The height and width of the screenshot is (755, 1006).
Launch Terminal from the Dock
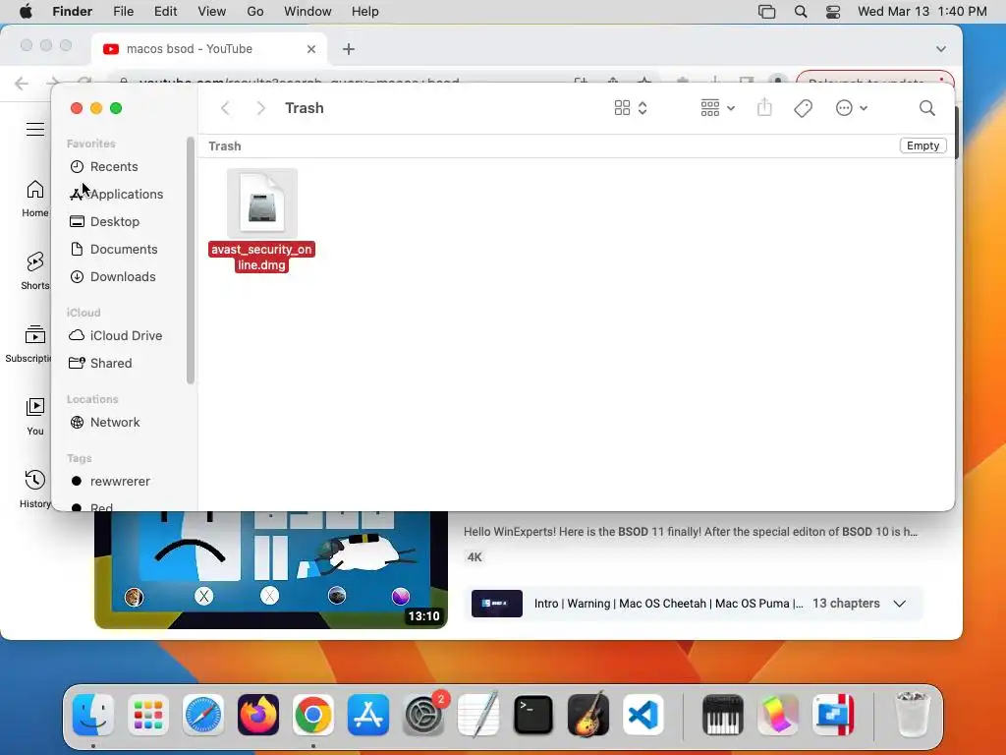(533, 715)
